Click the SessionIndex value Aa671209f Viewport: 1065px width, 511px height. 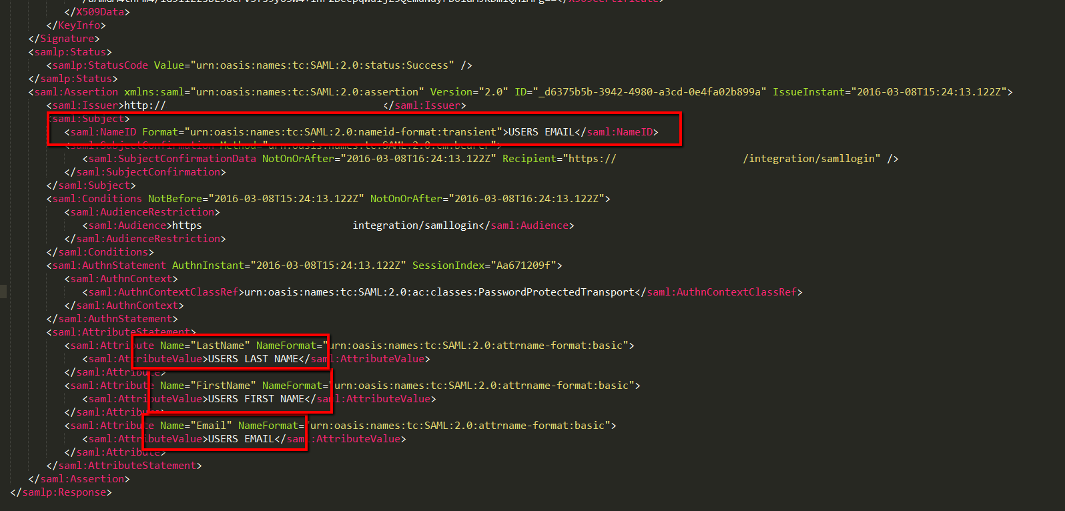(523, 266)
